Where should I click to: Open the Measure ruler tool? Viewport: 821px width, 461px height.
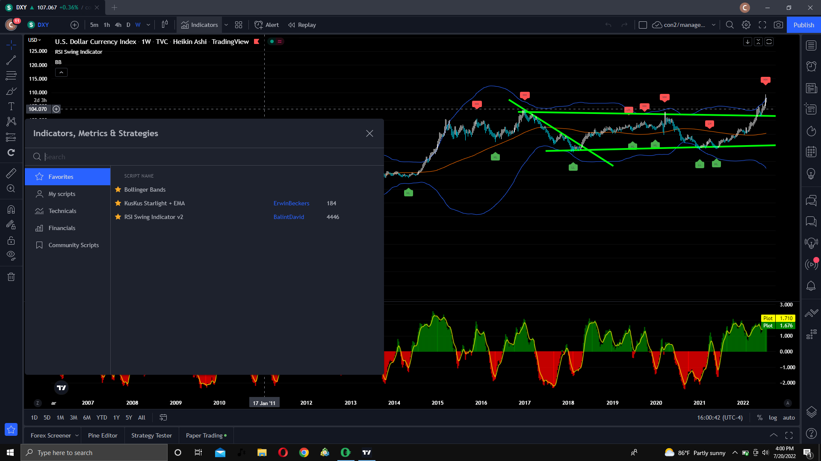pyautogui.click(x=11, y=173)
